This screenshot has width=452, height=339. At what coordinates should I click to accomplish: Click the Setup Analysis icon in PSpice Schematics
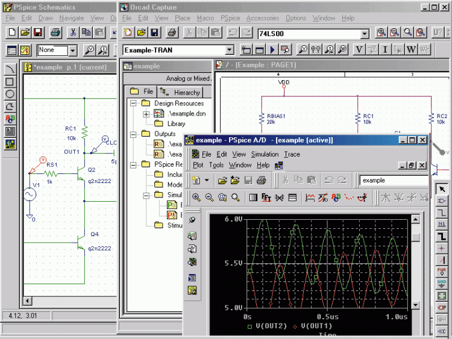click(x=12, y=51)
